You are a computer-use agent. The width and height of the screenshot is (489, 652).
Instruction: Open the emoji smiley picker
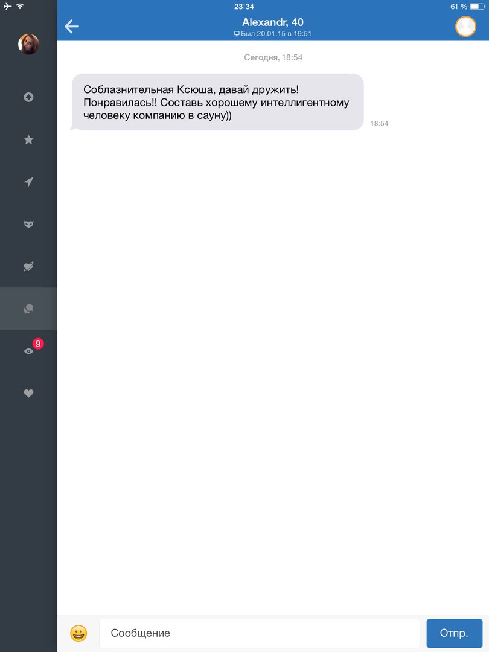coord(78,633)
